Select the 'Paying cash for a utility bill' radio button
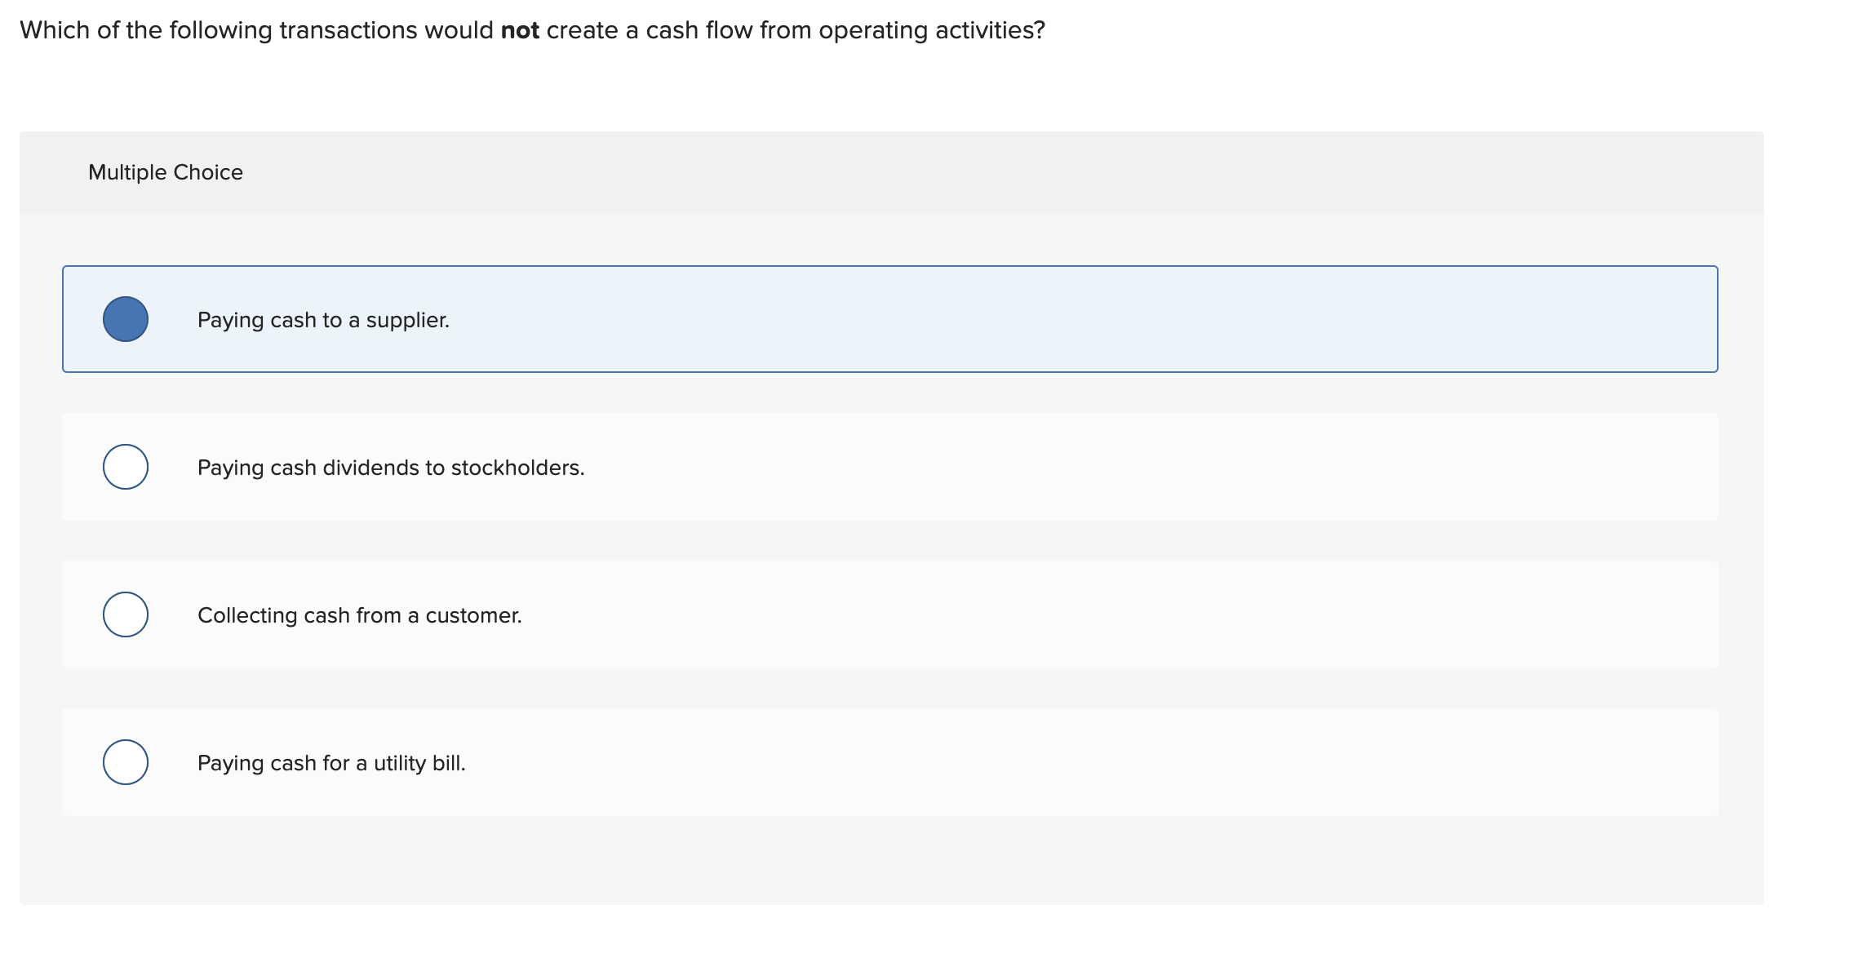Image resolution: width=1854 pixels, height=976 pixels. (126, 762)
